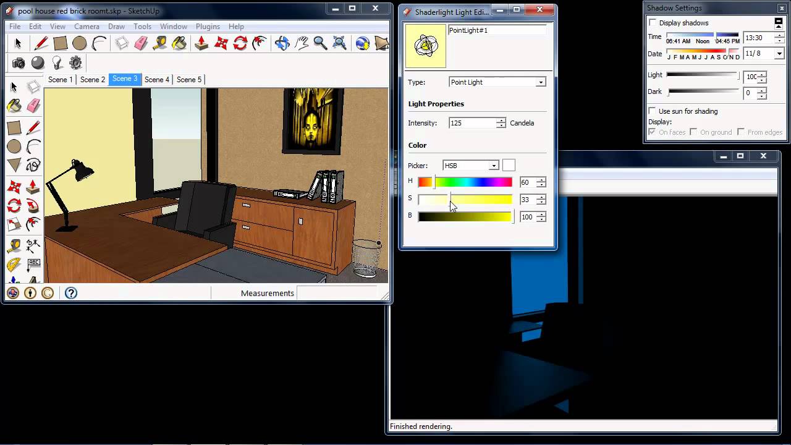
Task: Select the Follow Me tool in left palette
Action: 33,205
